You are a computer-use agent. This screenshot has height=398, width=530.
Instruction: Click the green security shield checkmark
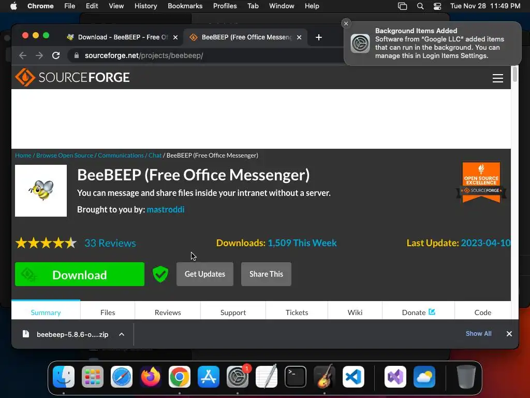coord(160,274)
